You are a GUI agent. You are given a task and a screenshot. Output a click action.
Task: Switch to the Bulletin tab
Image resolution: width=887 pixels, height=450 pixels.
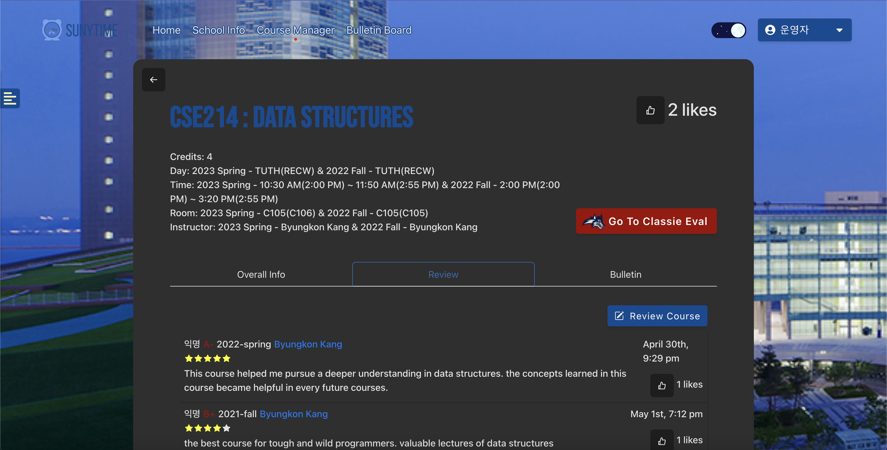pos(625,274)
